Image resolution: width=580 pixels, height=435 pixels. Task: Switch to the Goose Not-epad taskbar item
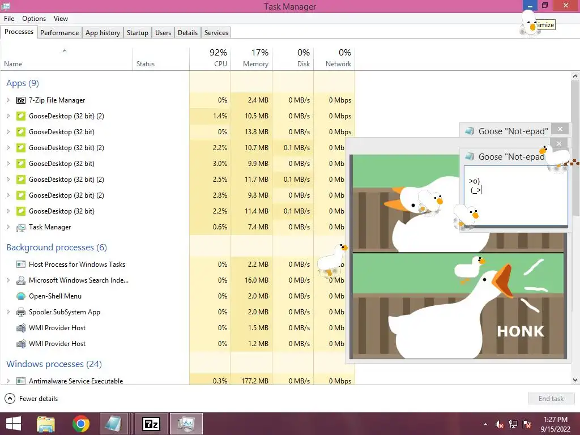pyautogui.click(x=113, y=424)
